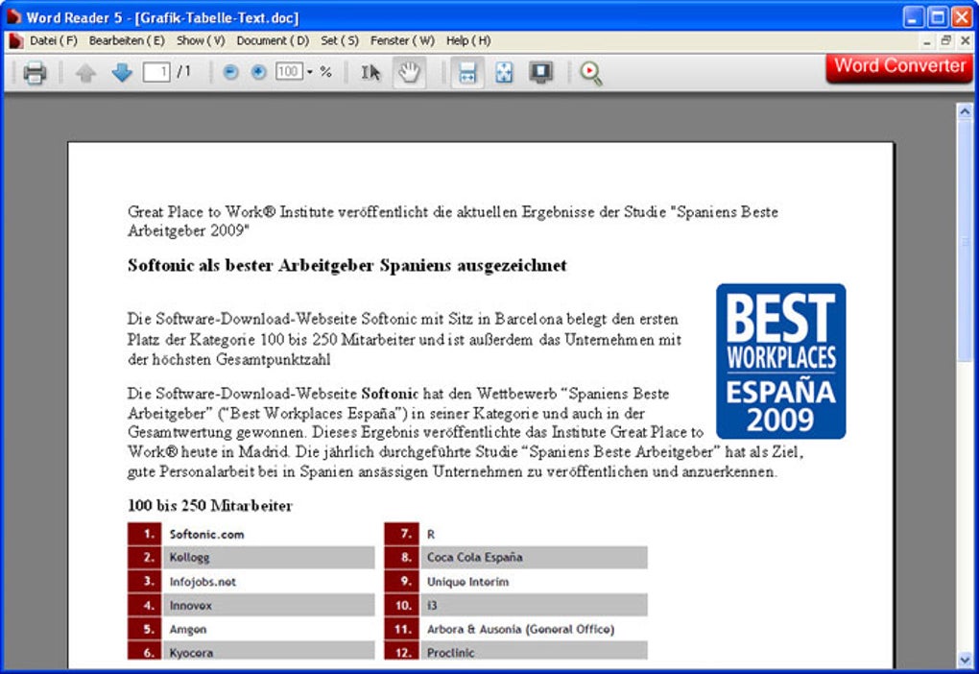Activate the hand pan tool
The height and width of the screenshot is (674, 979).
tap(409, 72)
